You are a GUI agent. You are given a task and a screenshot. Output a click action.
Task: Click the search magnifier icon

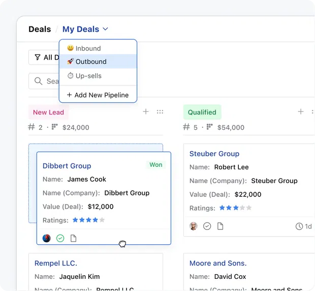38,81
